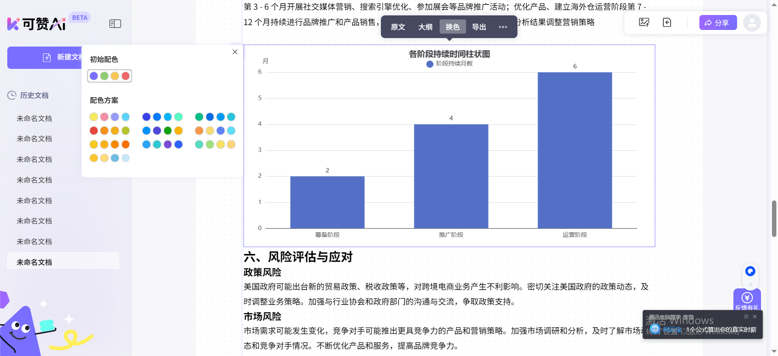Click the 配色方案 label

pyautogui.click(x=104, y=100)
